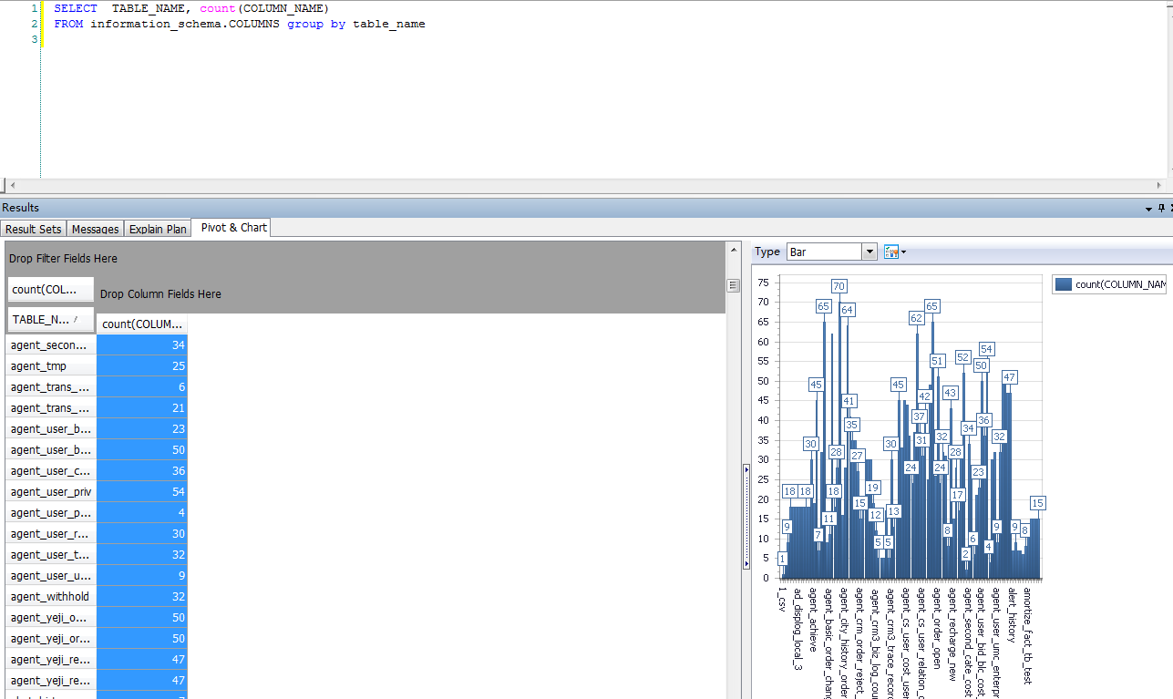Collapse the chart with lower splitter arrow

pos(746,564)
